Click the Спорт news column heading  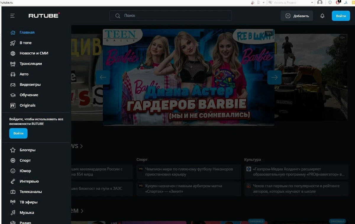(142, 159)
